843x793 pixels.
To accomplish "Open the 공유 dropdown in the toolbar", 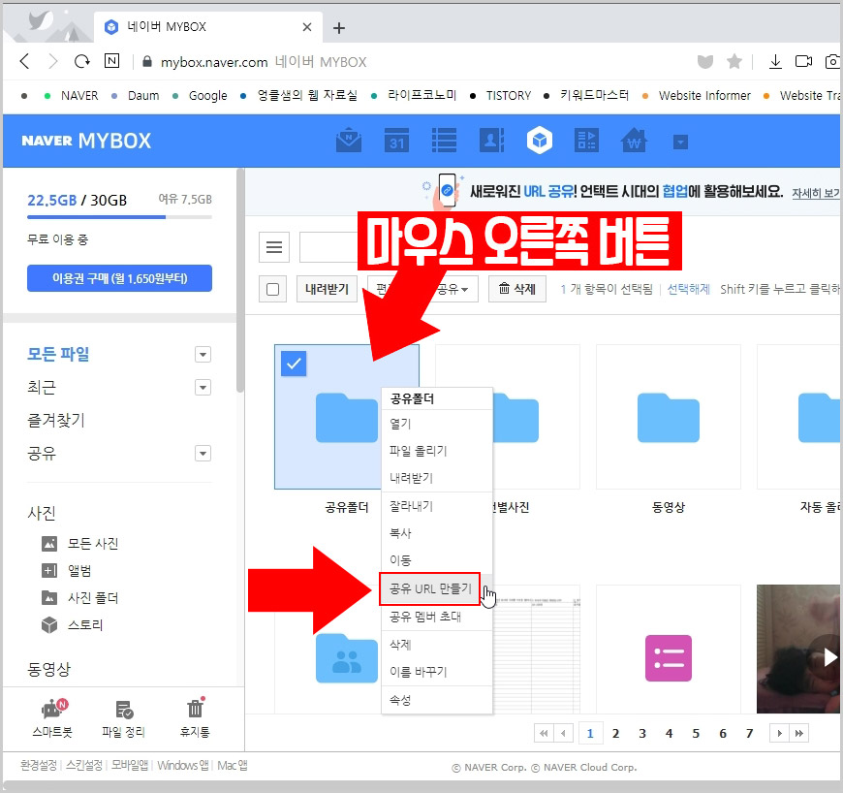I will (452, 288).
